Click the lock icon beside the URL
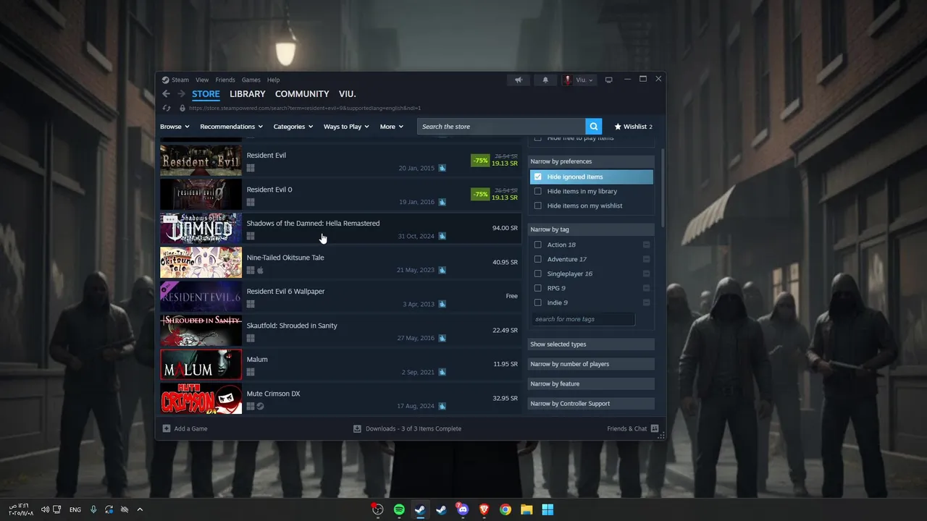The height and width of the screenshot is (521, 927). [x=182, y=108]
